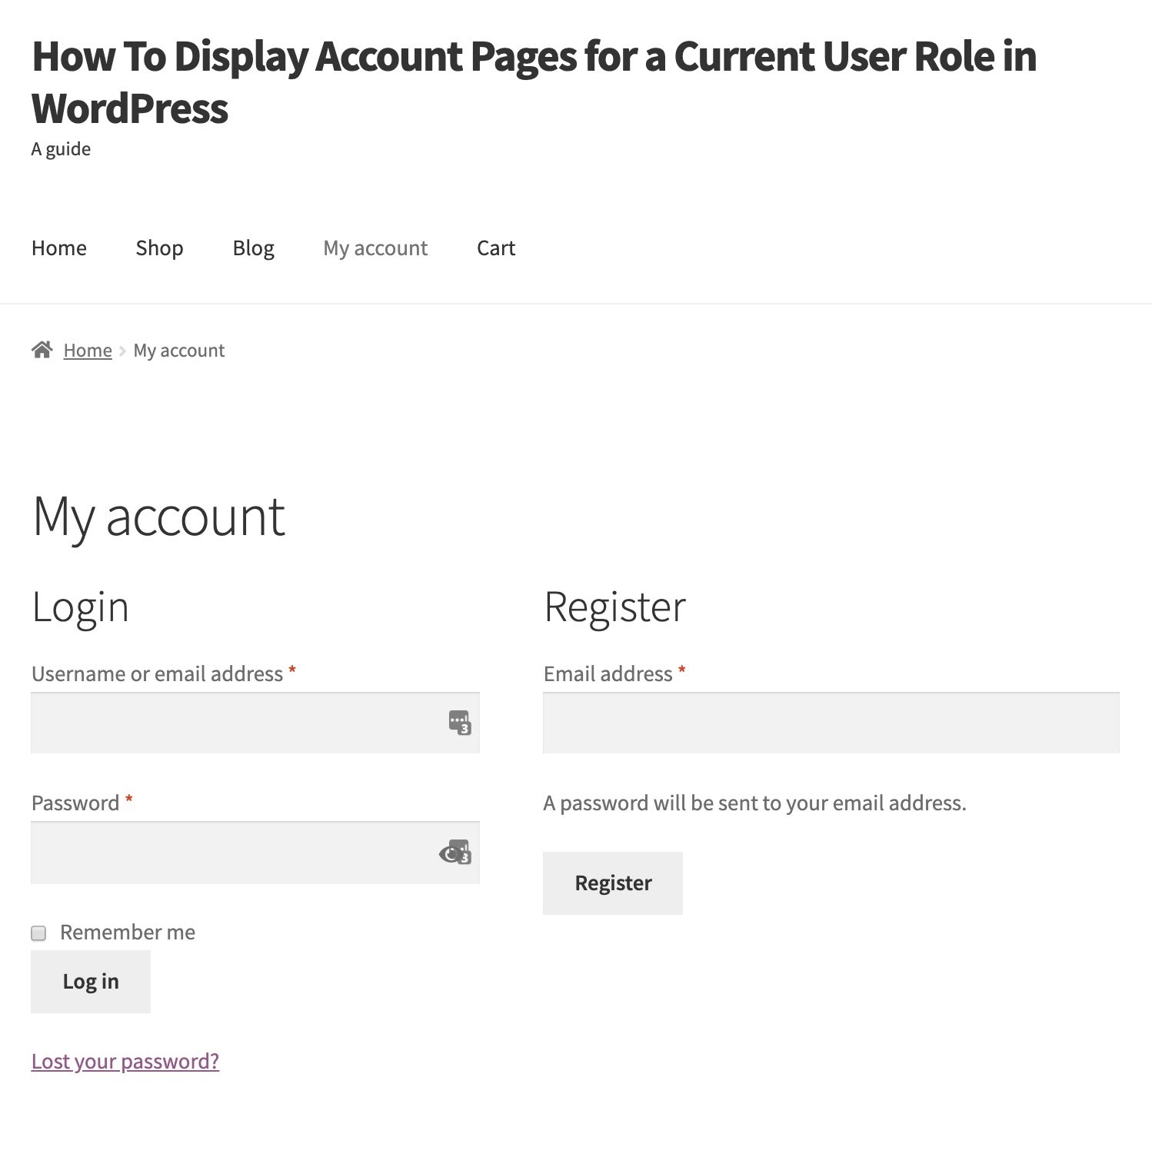Open the Blog navigation item
The image size is (1152, 1167).
(253, 248)
